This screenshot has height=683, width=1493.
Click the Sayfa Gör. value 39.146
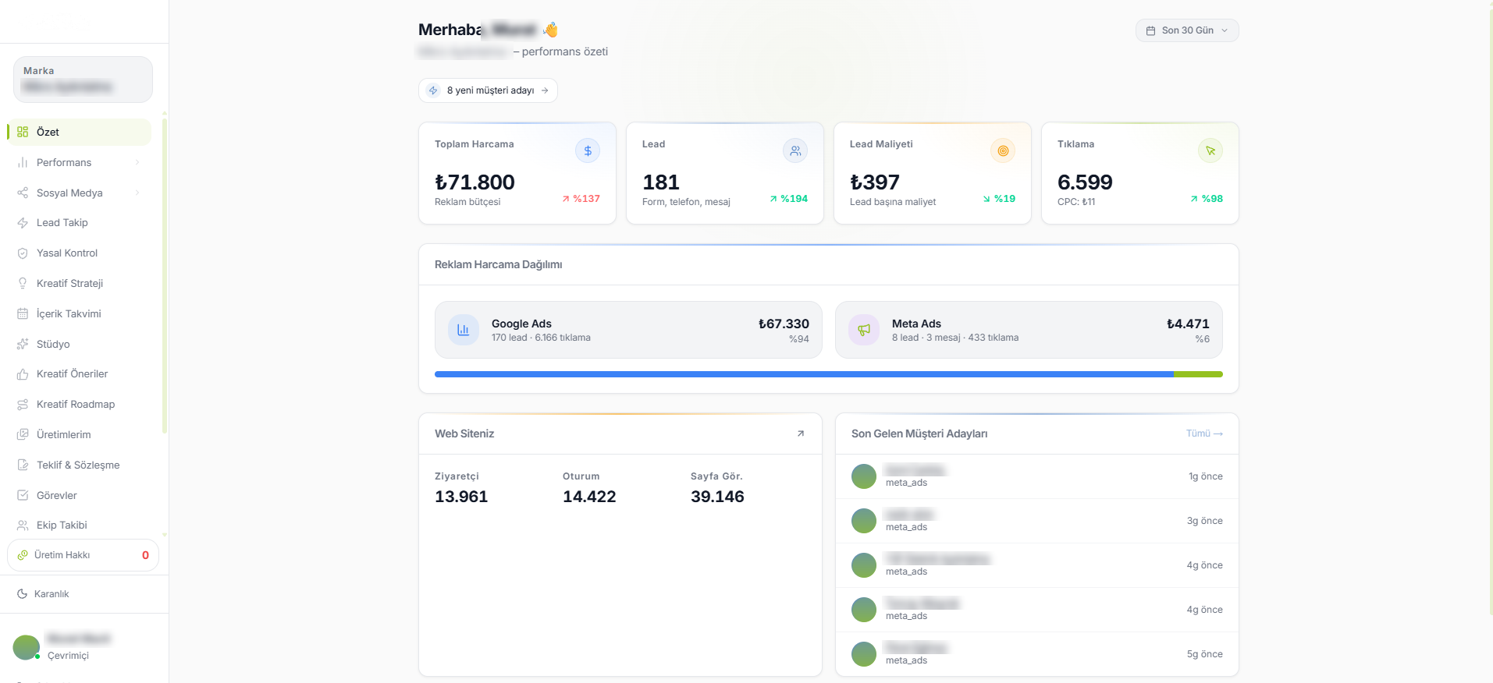pos(717,497)
